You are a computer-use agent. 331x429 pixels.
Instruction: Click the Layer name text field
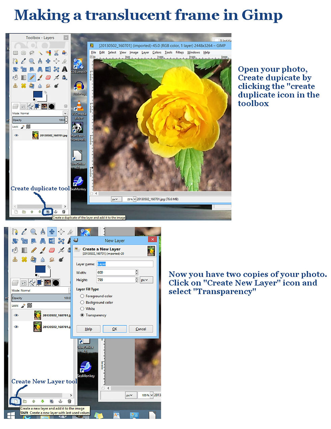pyautogui.click(x=125, y=264)
